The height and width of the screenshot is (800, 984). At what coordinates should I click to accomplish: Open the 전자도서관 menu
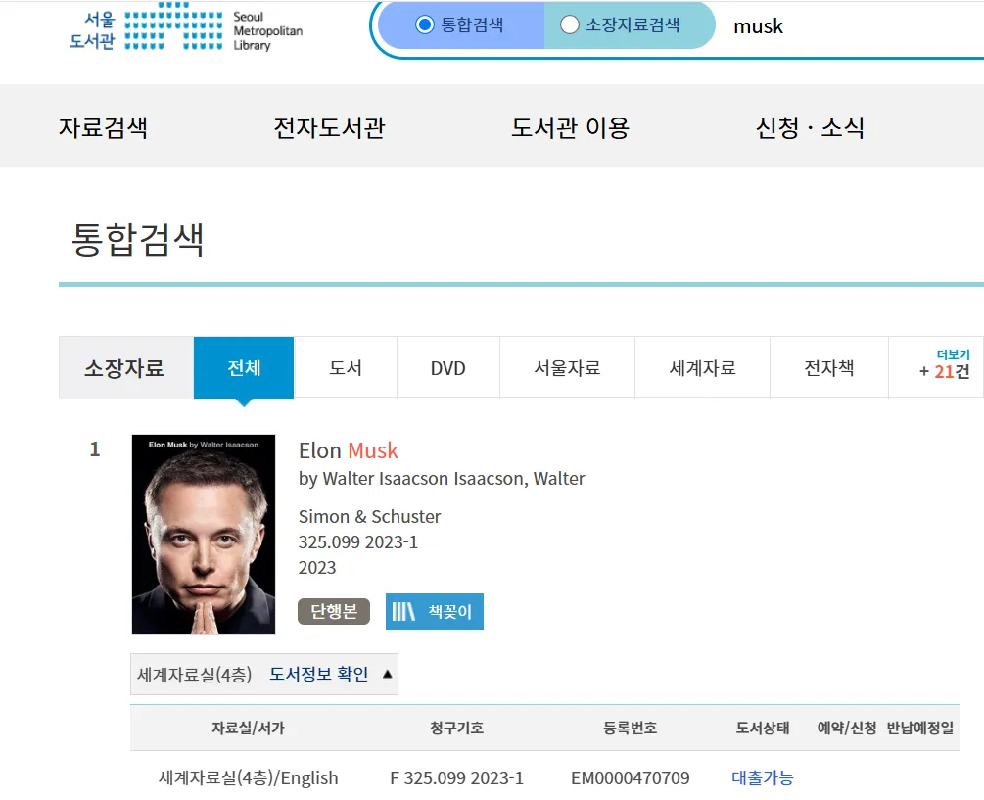(x=329, y=127)
